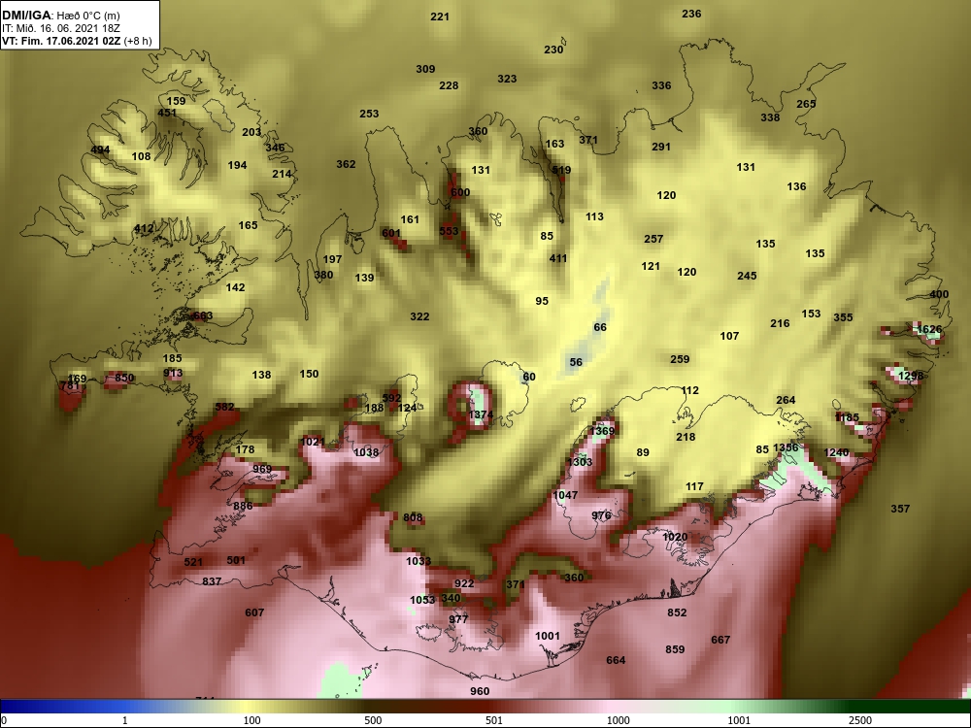This screenshot has height=728, width=971.
Task: Click the map value 1047
Action: click(x=565, y=495)
